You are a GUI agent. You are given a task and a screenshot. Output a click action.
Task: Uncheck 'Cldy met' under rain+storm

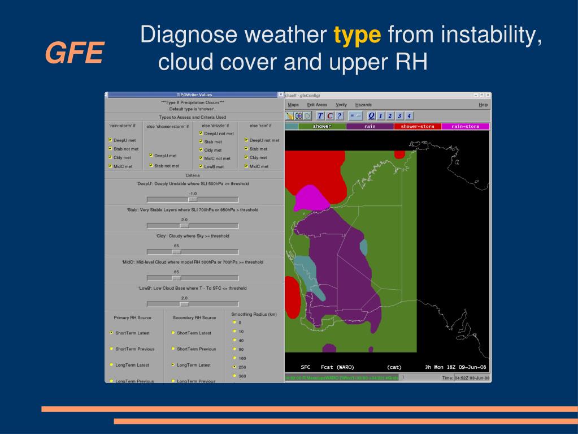[x=110, y=157]
